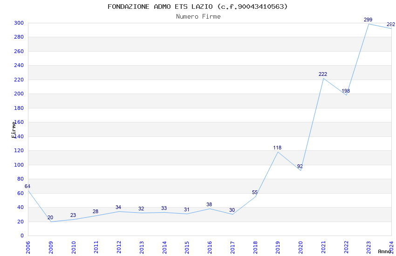
Task: Click the chart title FONDAZIONE ADMO ETS LAZIO
Action: [x=198, y=7]
